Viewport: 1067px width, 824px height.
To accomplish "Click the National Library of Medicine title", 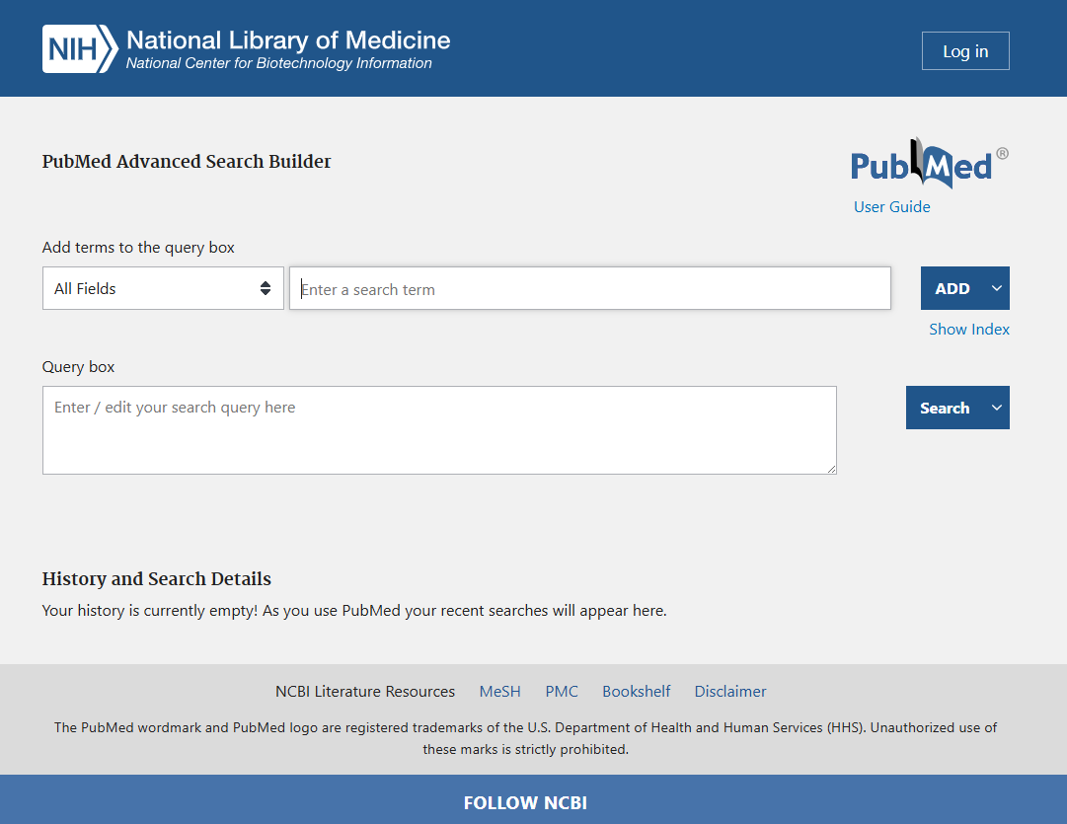I will [x=288, y=40].
